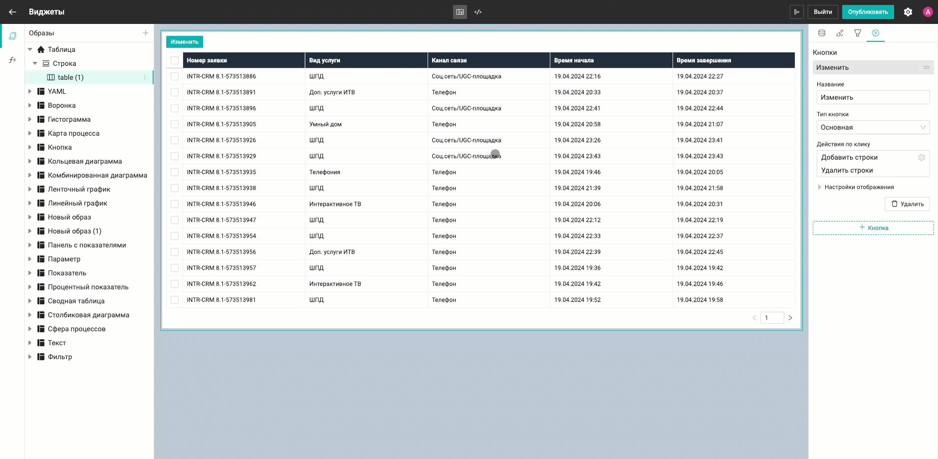Open the Тип кнопки dropdown
The width and height of the screenshot is (938, 459).
tap(873, 127)
